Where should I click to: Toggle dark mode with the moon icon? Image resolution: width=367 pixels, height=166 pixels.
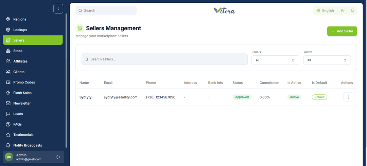[343, 11]
